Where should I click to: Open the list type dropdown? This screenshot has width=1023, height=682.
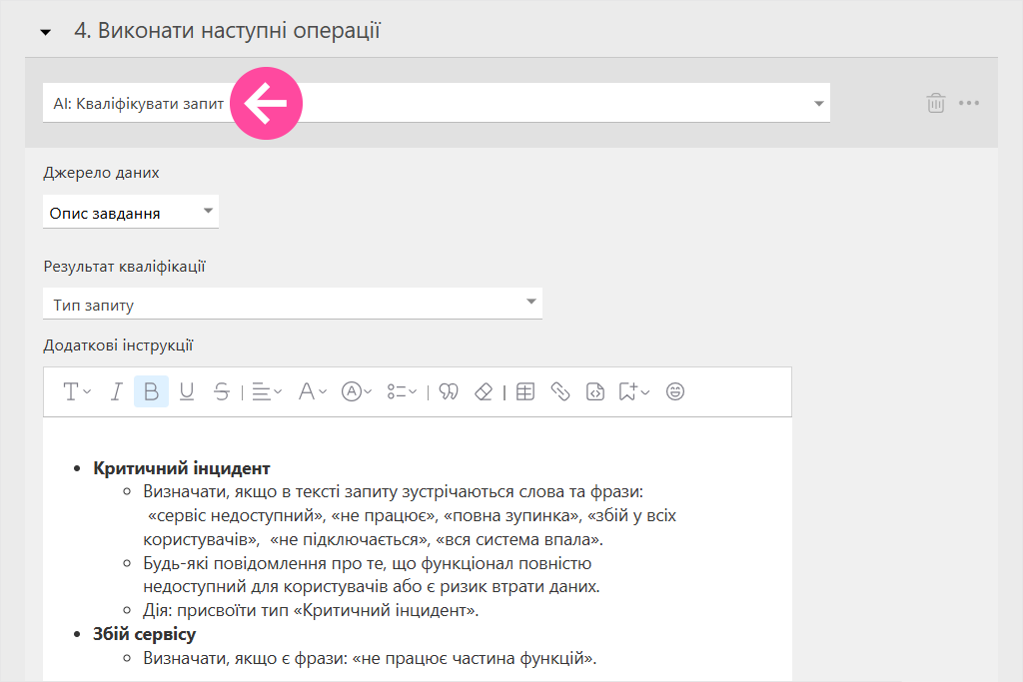point(402,391)
